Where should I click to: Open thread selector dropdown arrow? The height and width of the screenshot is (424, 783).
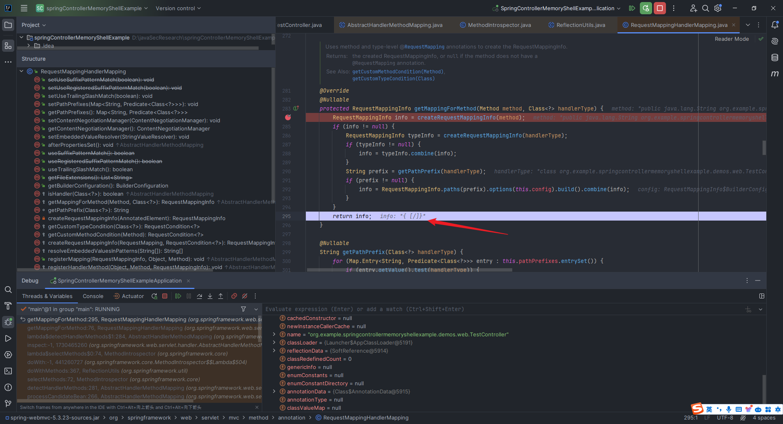click(x=256, y=309)
